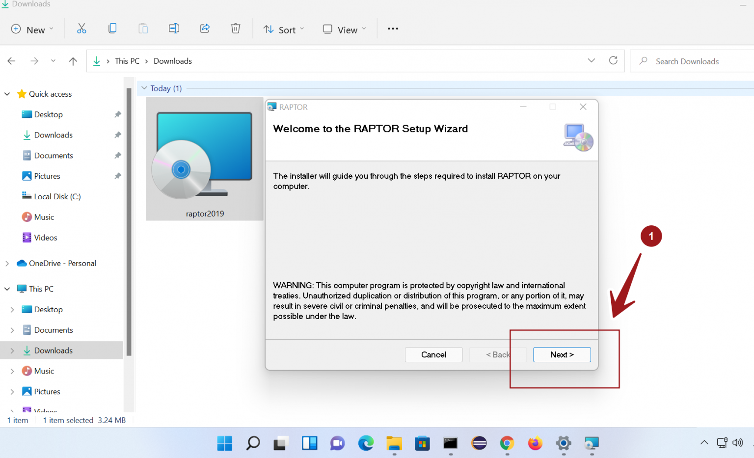Image resolution: width=754 pixels, height=458 pixels.
Task: Click the Delete icon in the toolbar
Action: 236,28
